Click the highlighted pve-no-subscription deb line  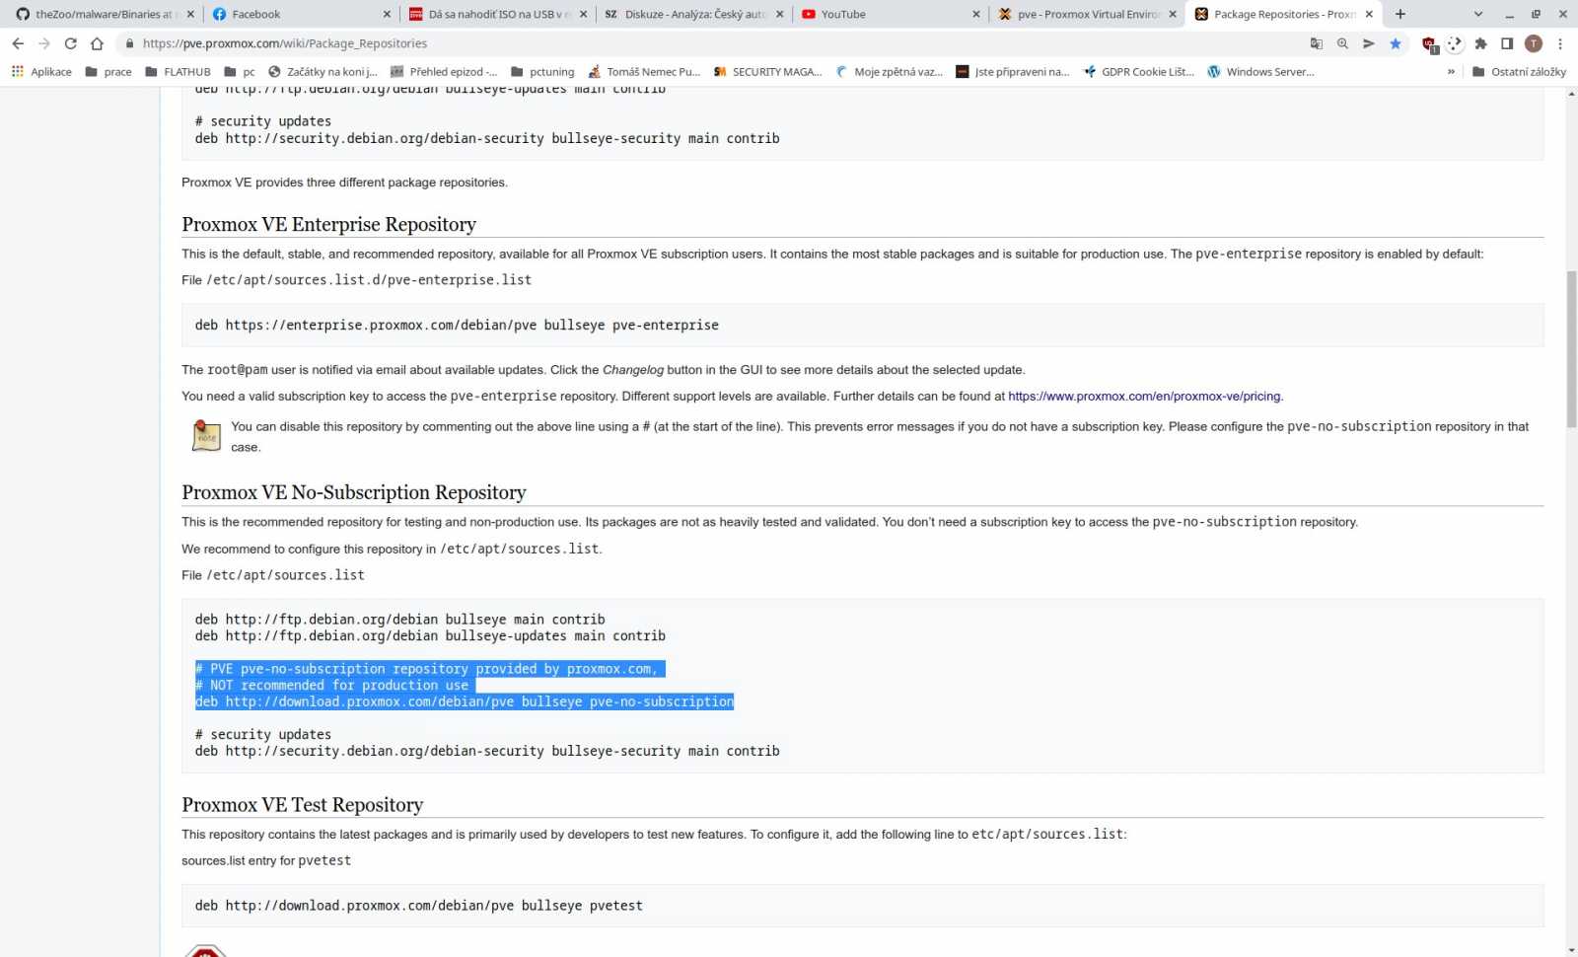pyautogui.click(x=465, y=702)
